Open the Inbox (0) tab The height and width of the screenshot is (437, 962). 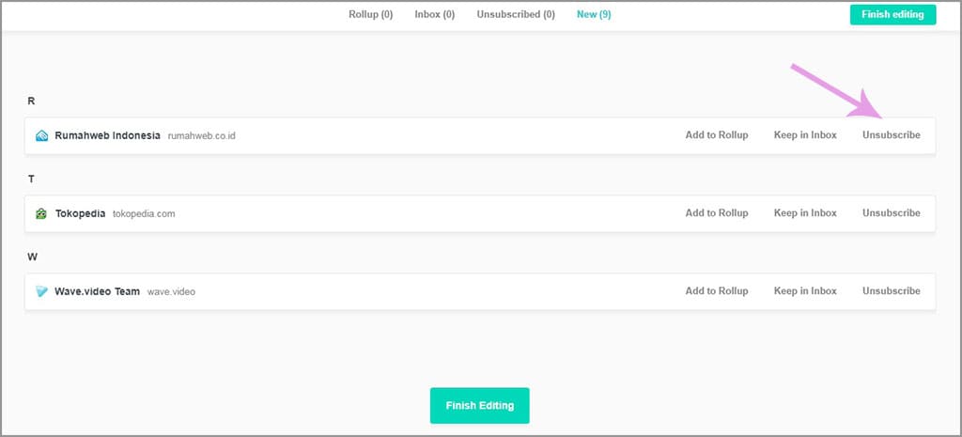435,14
